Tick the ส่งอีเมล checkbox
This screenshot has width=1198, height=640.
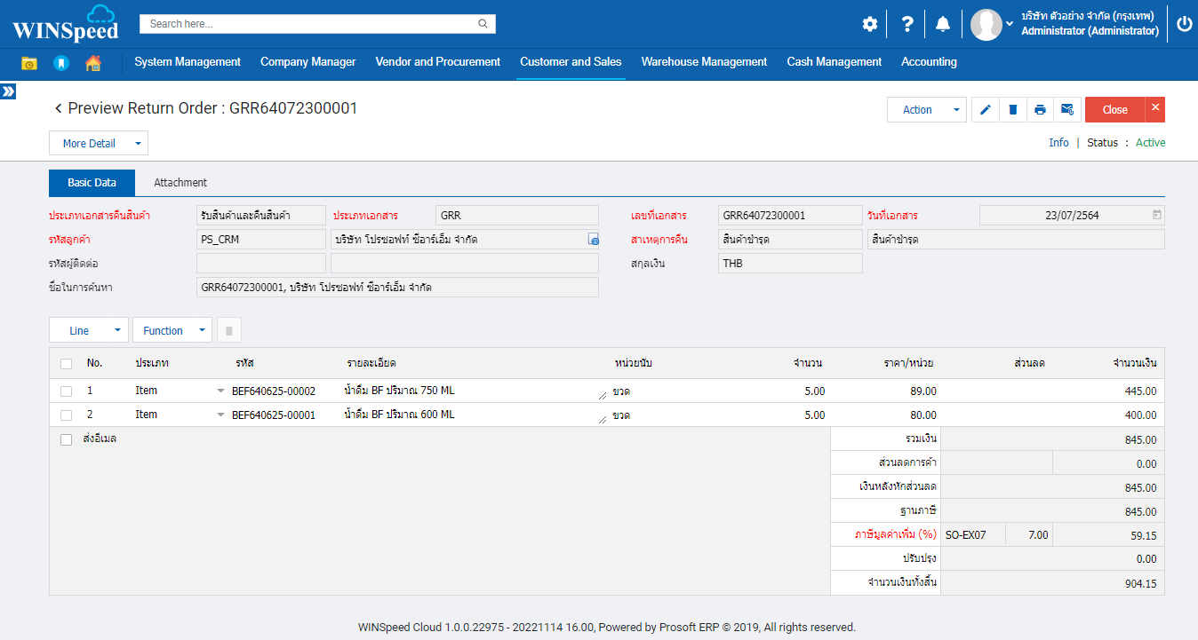[x=67, y=439]
